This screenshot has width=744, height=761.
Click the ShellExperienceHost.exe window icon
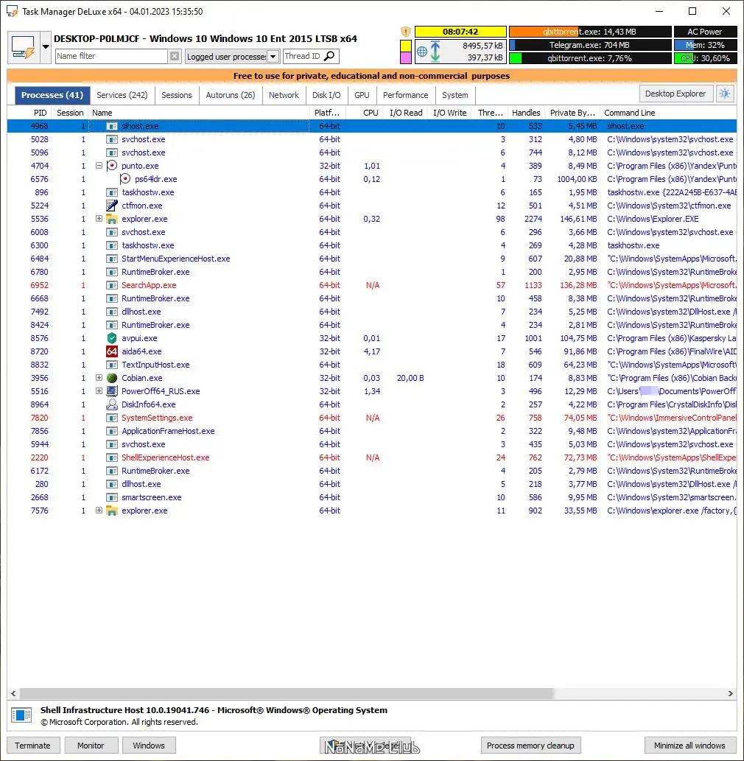coord(112,457)
